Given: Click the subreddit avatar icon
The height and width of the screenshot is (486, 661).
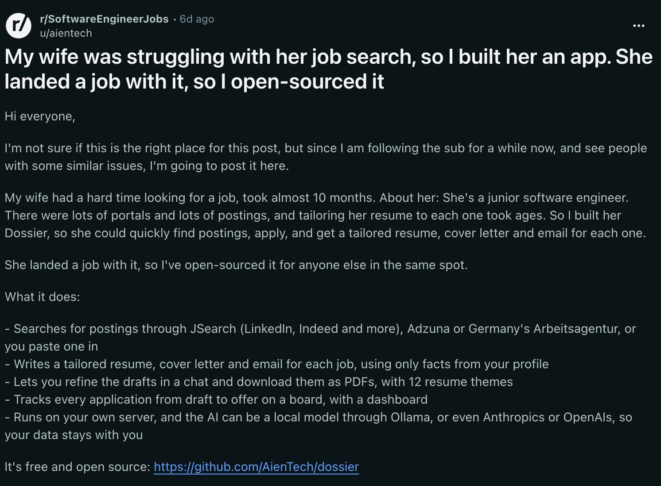Looking at the screenshot, I should pos(18,26).
